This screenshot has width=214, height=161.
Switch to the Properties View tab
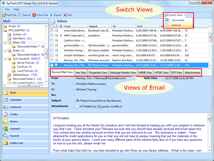[x=98, y=73]
